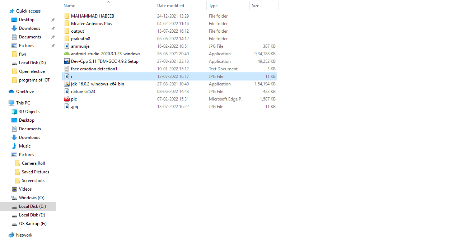468x252 pixels.
Task: Click the 387 KB size value
Action: [269, 46]
